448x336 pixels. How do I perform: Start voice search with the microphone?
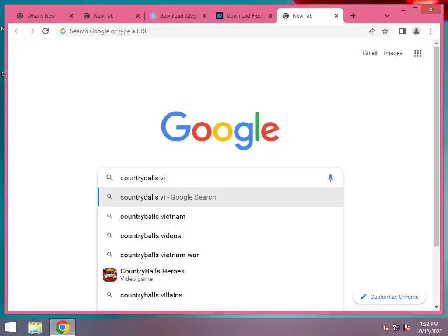click(x=330, y=178)
